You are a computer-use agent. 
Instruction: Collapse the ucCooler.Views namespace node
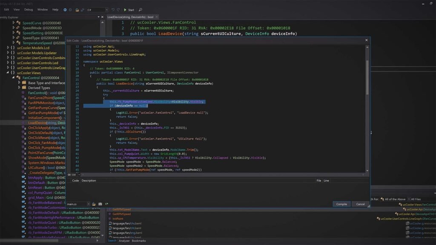click(x=8, y=73)
